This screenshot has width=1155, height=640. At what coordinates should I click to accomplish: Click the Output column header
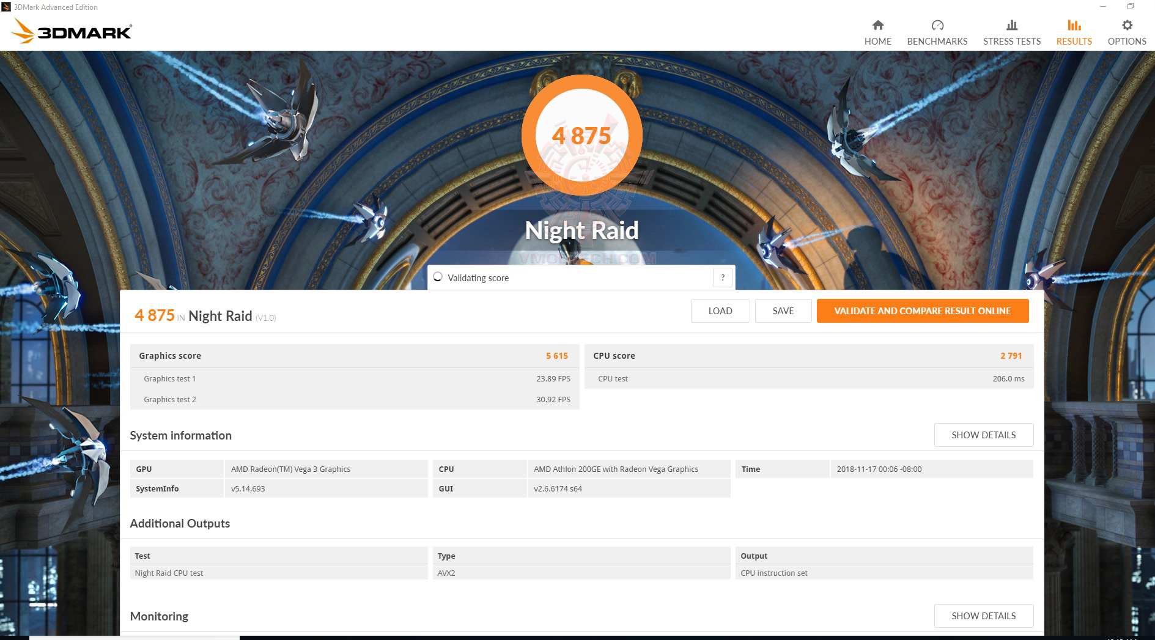click(x=754, y=556)
